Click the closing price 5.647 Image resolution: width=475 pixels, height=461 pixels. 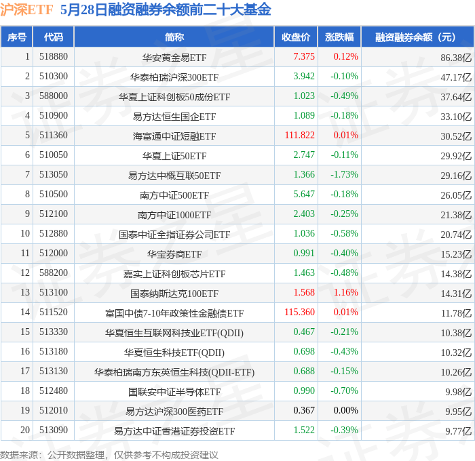pyautogui.click(x=304, y=195)
